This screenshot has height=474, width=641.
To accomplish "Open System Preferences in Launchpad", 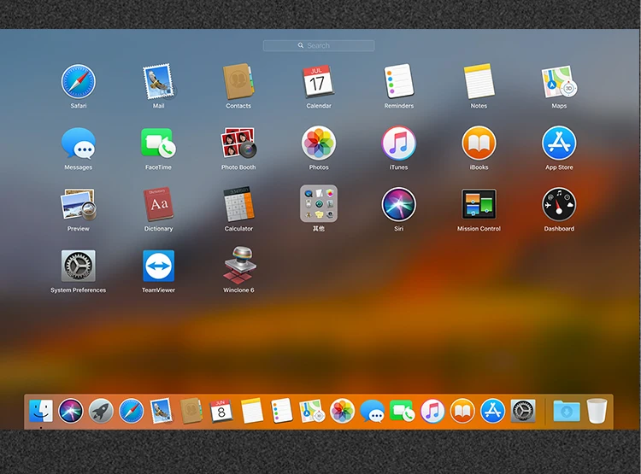I will (x=78, y=266).
